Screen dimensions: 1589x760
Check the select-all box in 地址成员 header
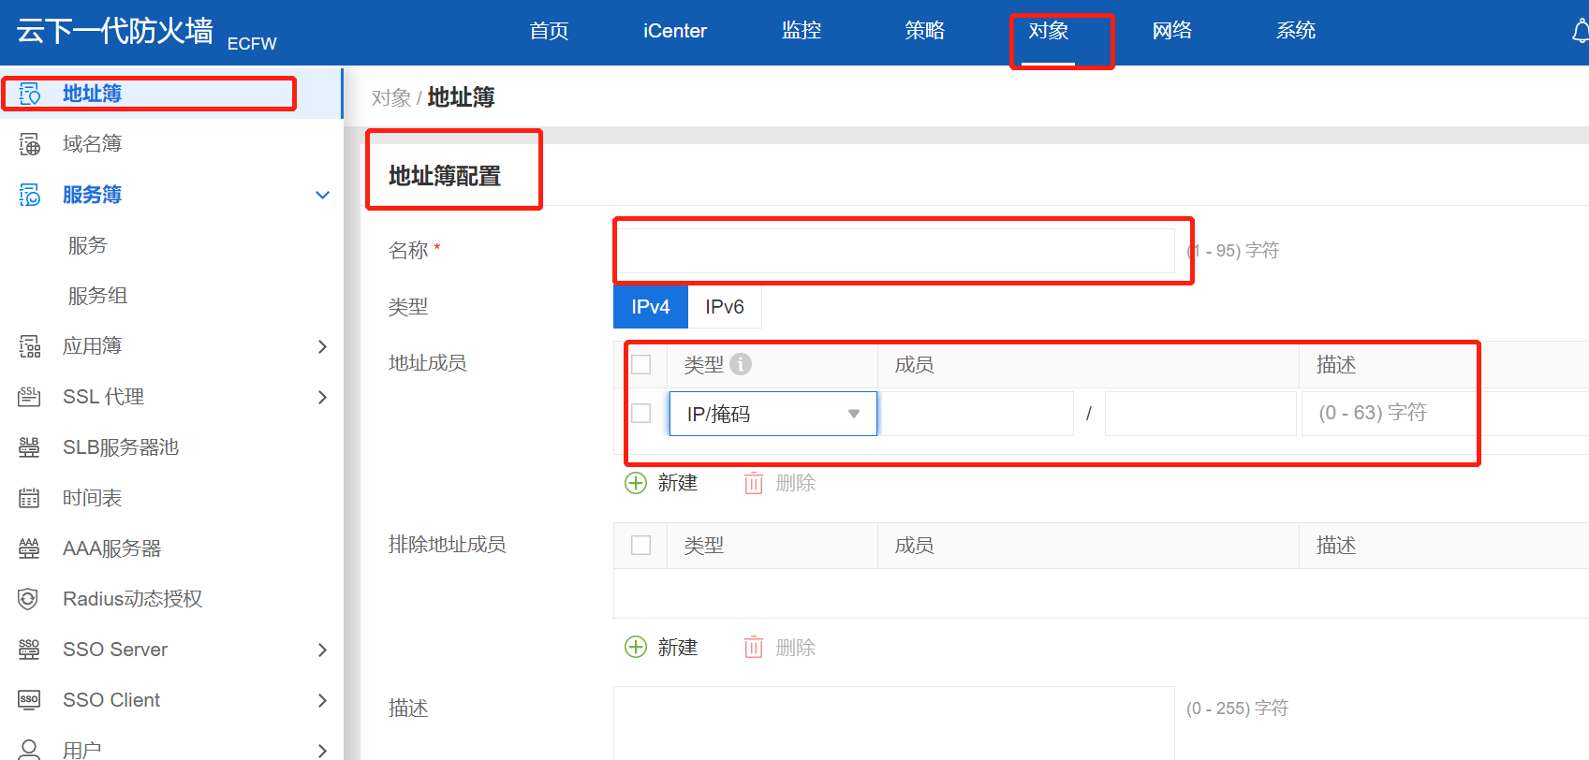(641, 364)
